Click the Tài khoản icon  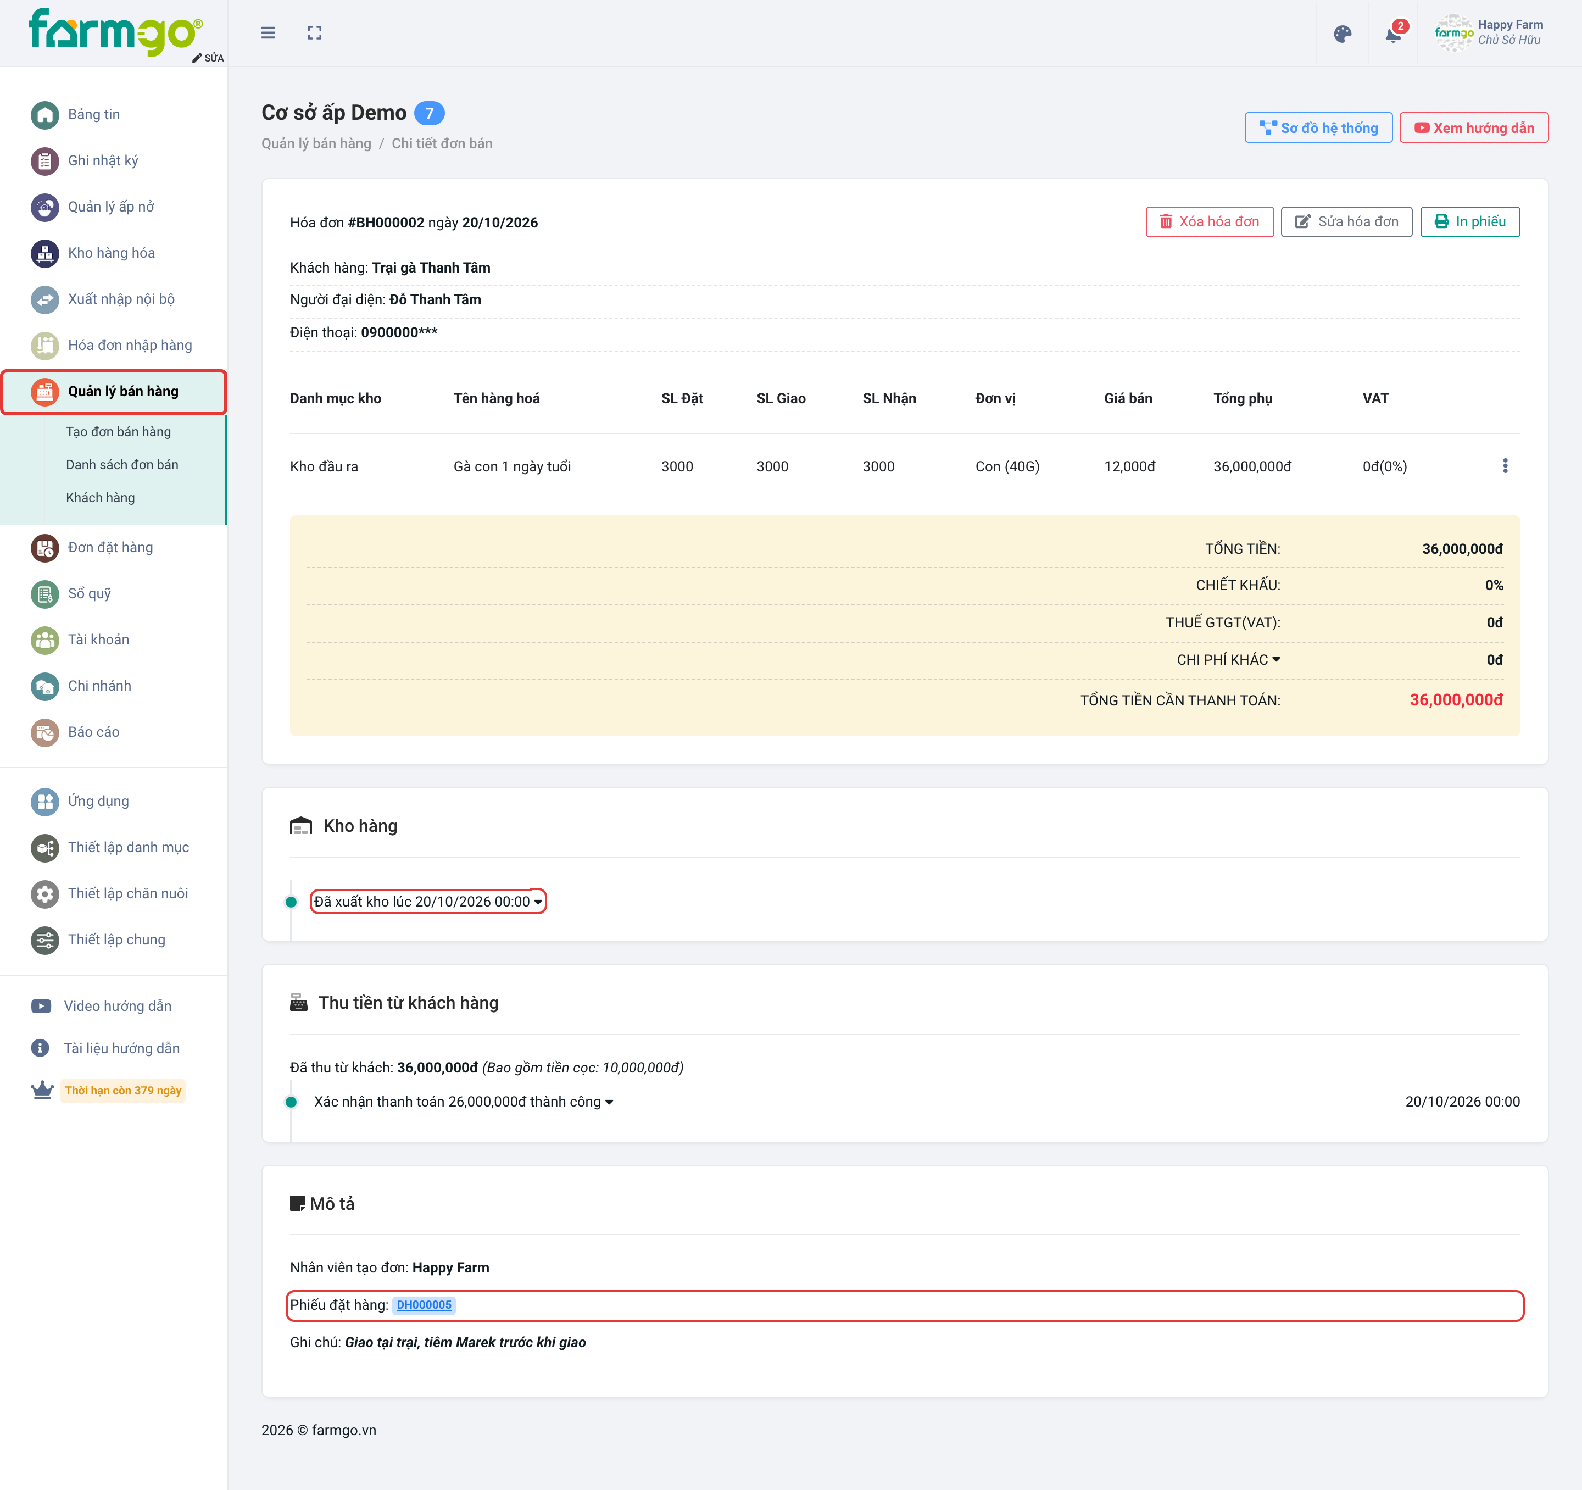(44, 640)
